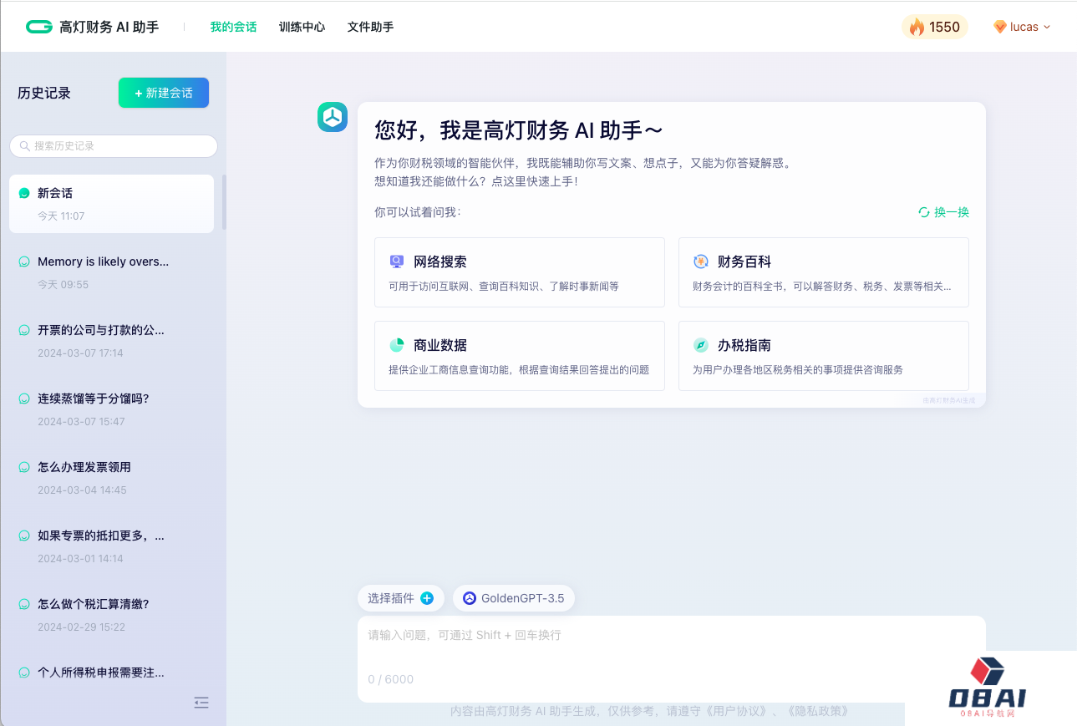Click chat icon beside 连续蒸馏等于分馏吗?
This screenshot has width=1077, height=726.
point(24,399)
